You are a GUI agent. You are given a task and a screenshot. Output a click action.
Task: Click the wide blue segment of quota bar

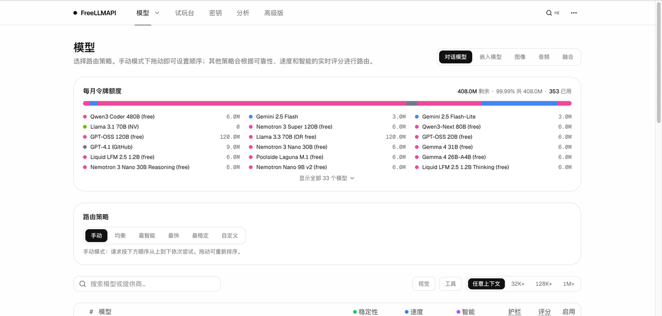(x=519, y=103)
